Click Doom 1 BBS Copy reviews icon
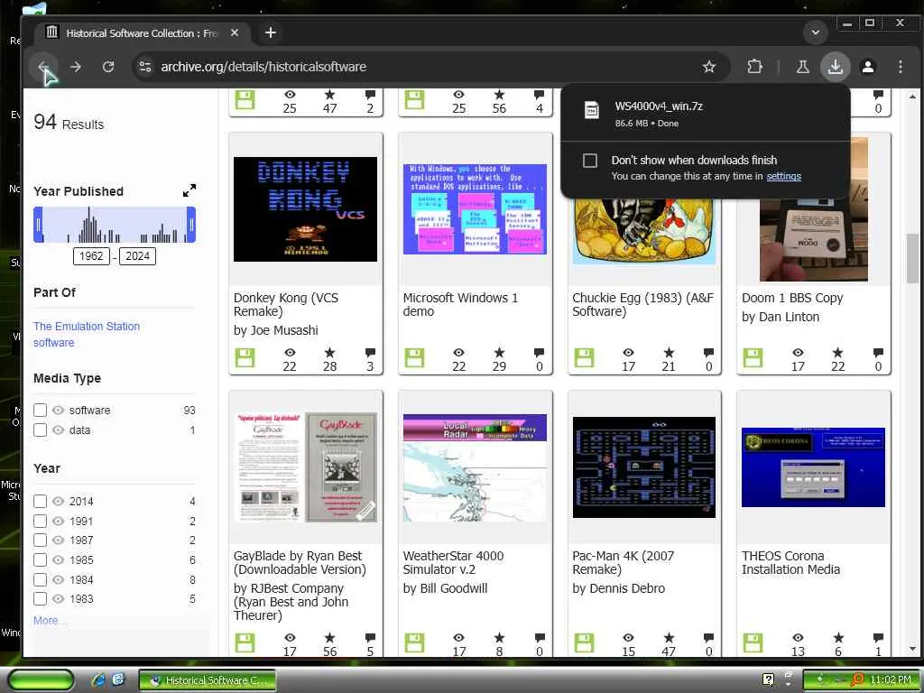Image resolution: width=924 pixels, height=693 pixels. [x=878, y=353]
